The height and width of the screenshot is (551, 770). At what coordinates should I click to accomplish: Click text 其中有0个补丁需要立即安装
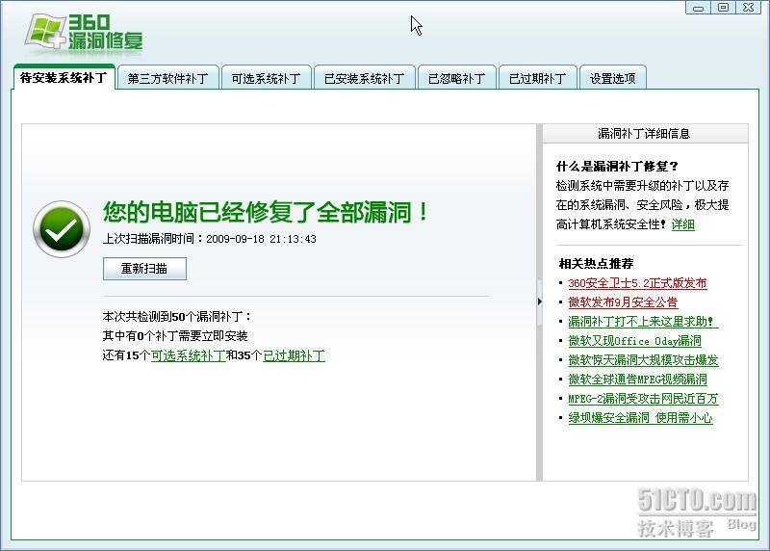pos(175,336)
